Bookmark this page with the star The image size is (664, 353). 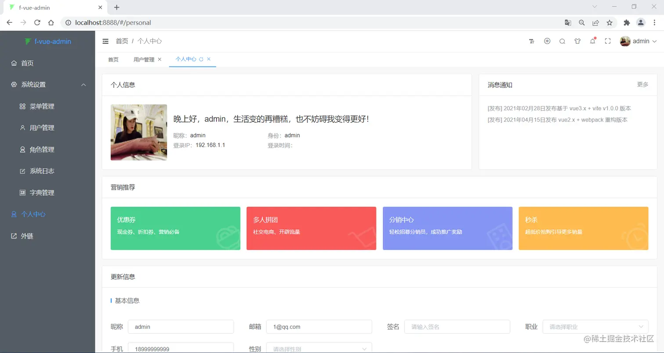[610, 22]
